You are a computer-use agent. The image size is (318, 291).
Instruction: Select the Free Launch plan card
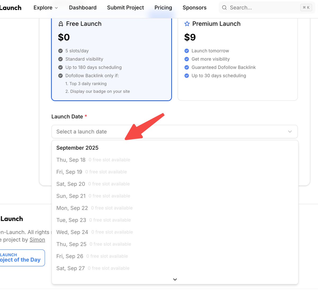[112, 60]
